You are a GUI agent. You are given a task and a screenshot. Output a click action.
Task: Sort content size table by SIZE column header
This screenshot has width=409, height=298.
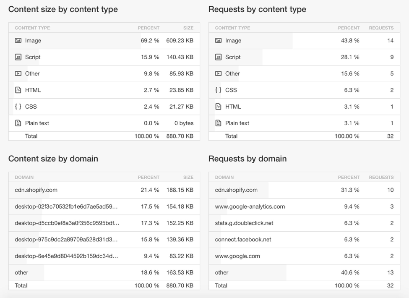[188, 28]
